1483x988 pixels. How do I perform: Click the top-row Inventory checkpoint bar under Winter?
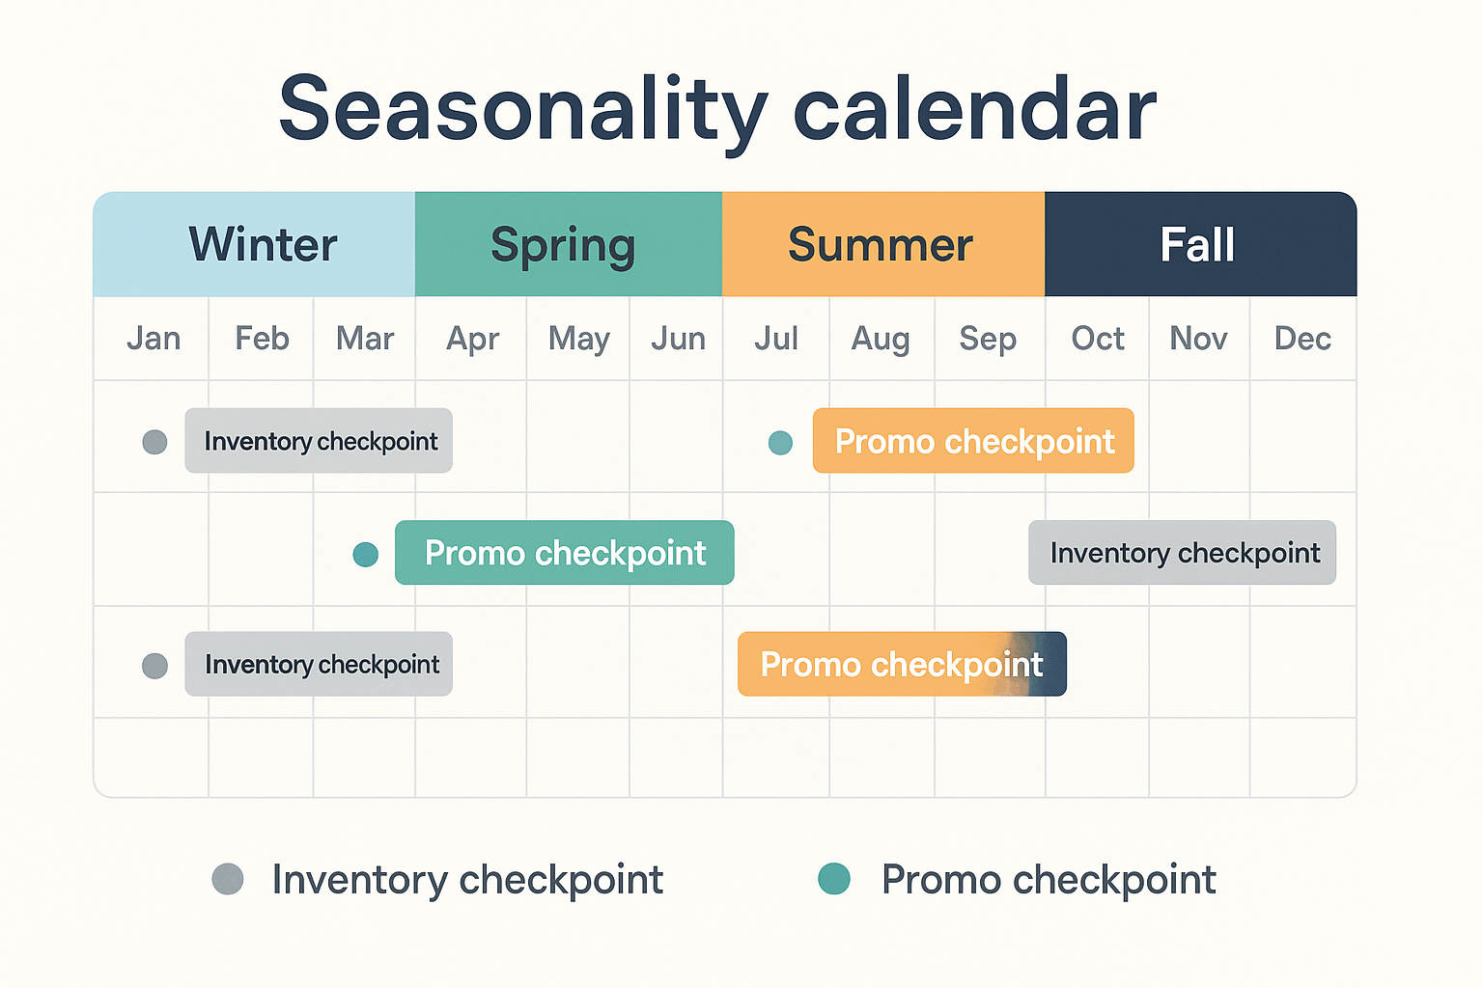[x=319, y=441]
